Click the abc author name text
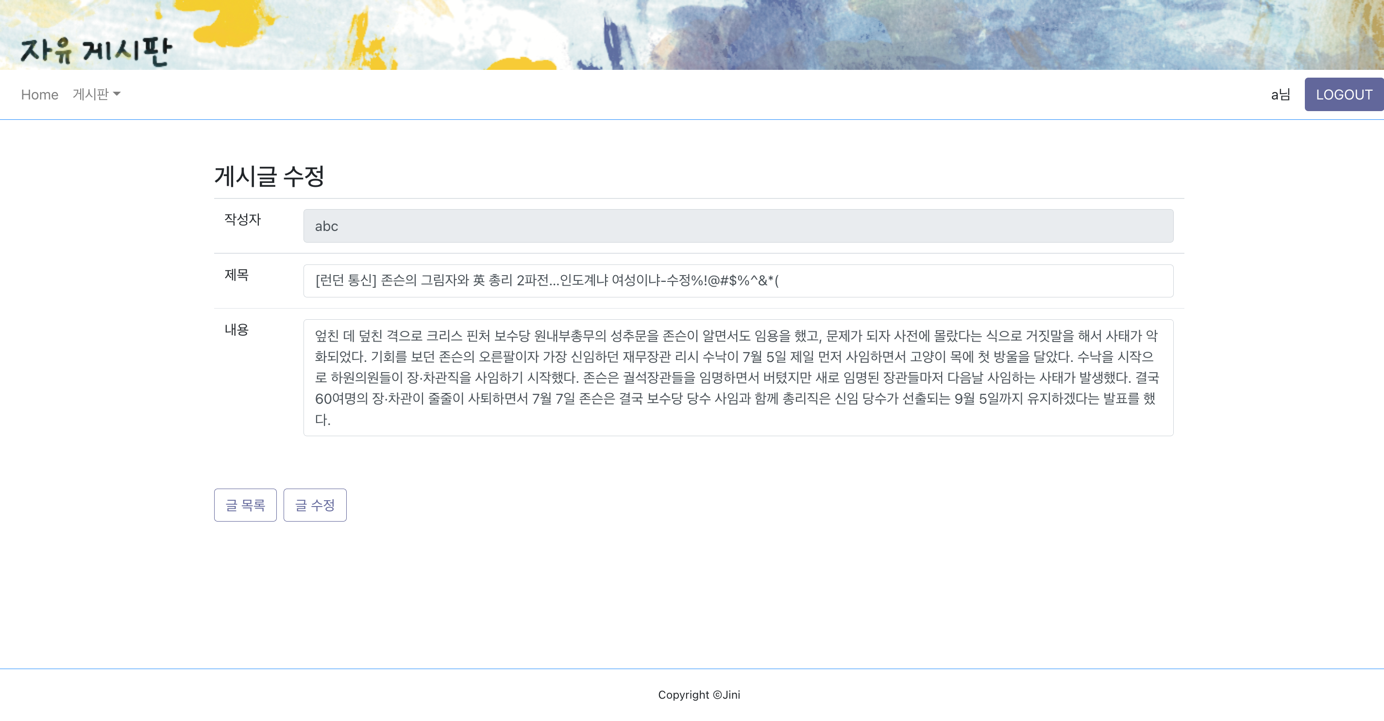Viewport: 1384px width, 721px height. click(x=326, y=226)
